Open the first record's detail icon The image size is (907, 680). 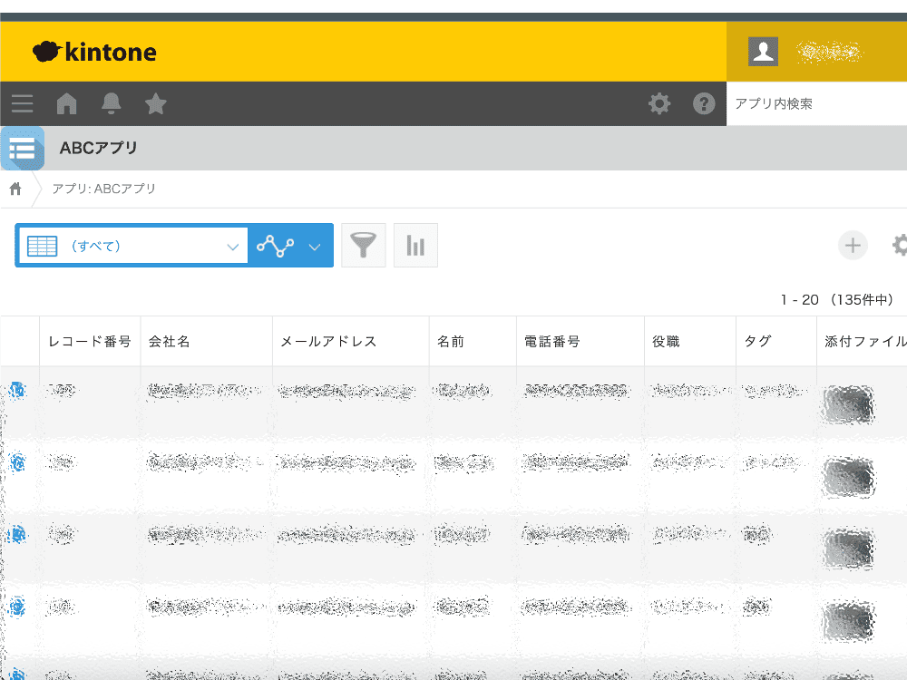[18, 391]
